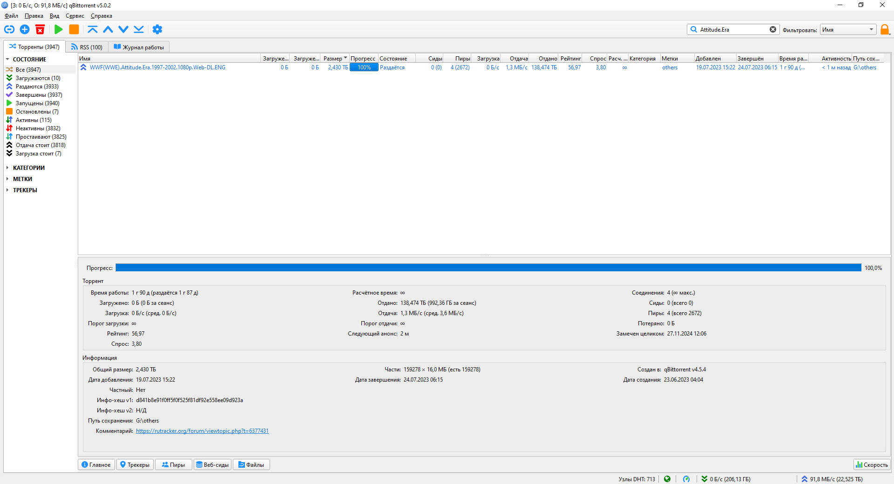
Task: Sort by Рейтинг column header
Action: pyautogui.click(x=570, y=59)
